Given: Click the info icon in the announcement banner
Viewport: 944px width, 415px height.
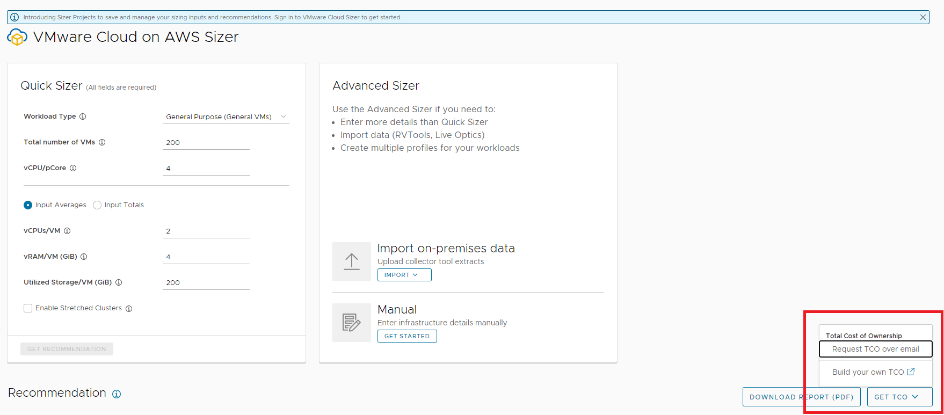Looking at the screenshot, I should click(14, 17).
